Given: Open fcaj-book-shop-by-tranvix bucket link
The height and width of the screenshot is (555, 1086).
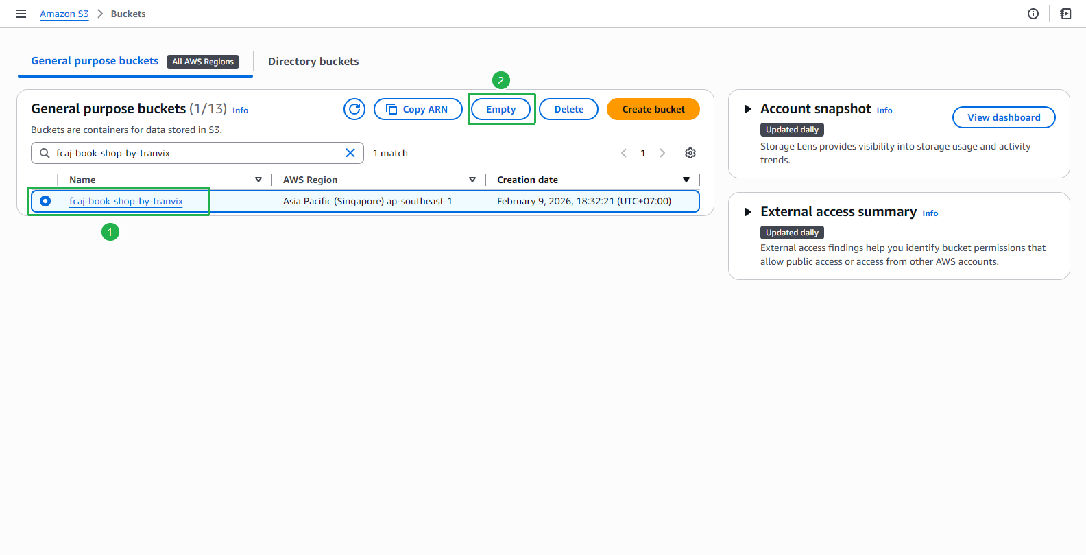Looking at the screenshot, I should pyautogui.click(x=126, y=201).
